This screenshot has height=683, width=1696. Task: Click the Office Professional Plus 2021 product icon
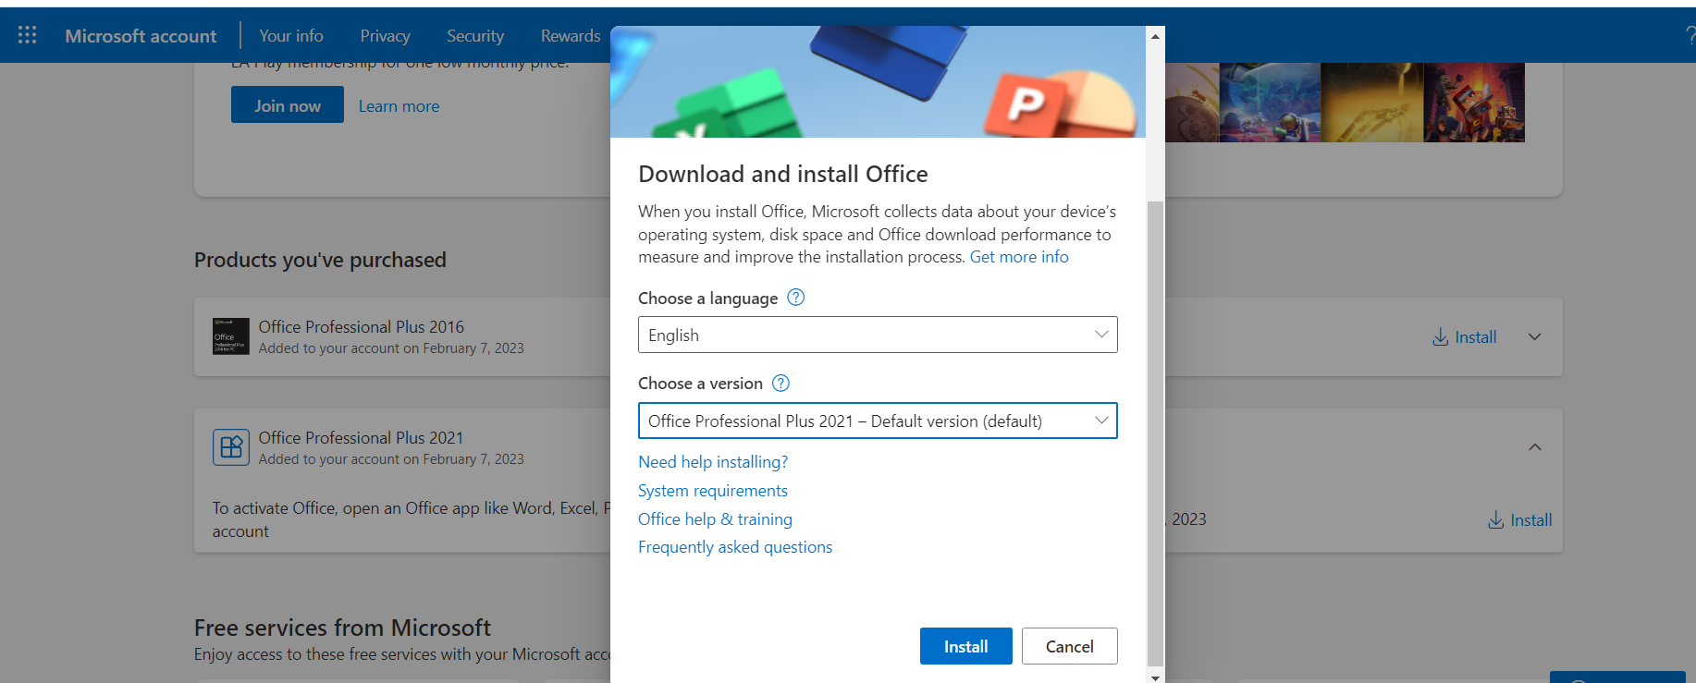point(230,447)
